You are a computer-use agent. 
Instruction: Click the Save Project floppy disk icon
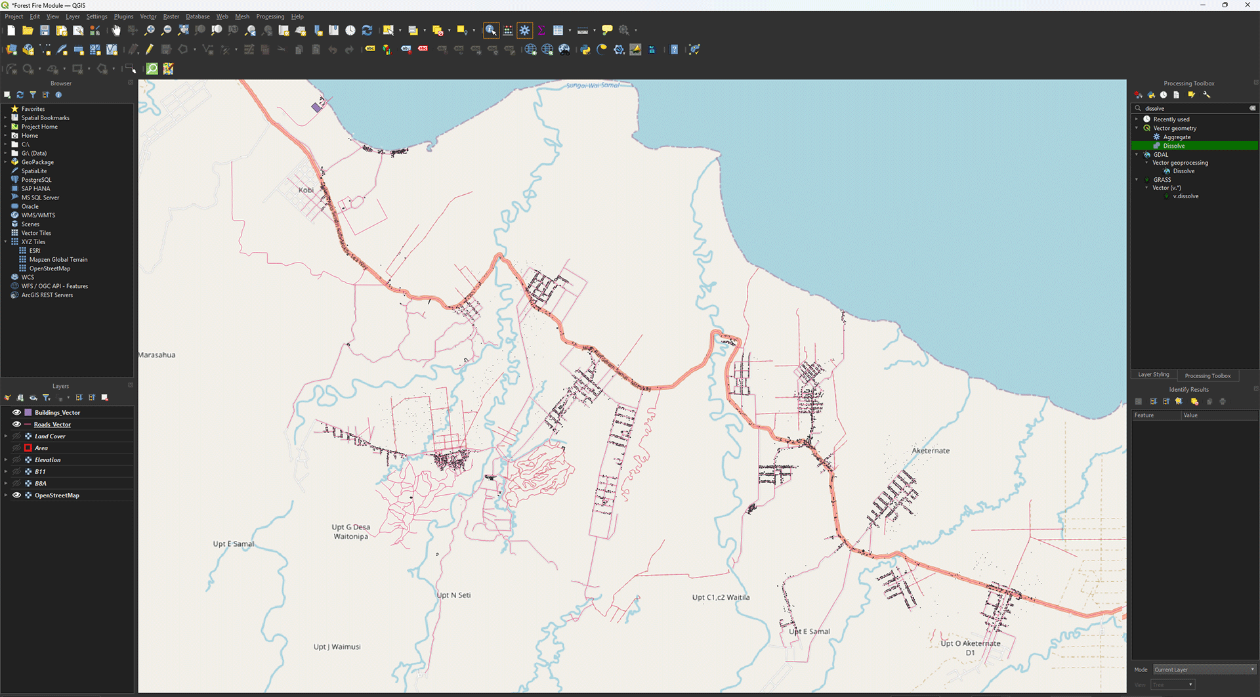point(45,30)
